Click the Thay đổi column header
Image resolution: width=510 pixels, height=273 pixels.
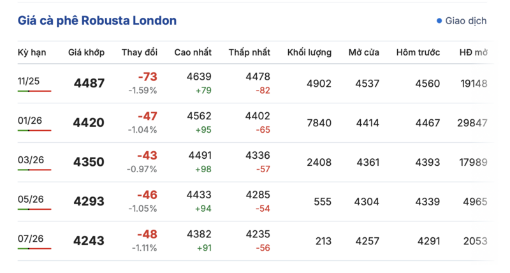140,52
